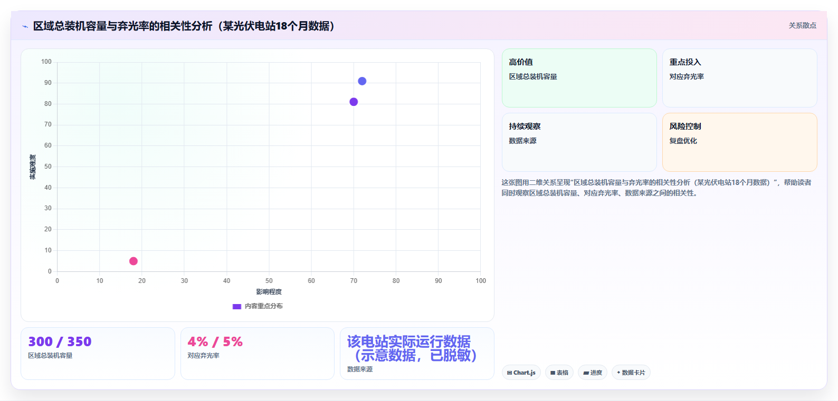838x401 pixels.
Task: Click the purple scatter point at x=70
Action: (x=354, y=102)
